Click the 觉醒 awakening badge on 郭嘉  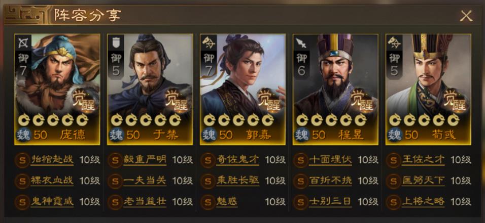point(269,99)
